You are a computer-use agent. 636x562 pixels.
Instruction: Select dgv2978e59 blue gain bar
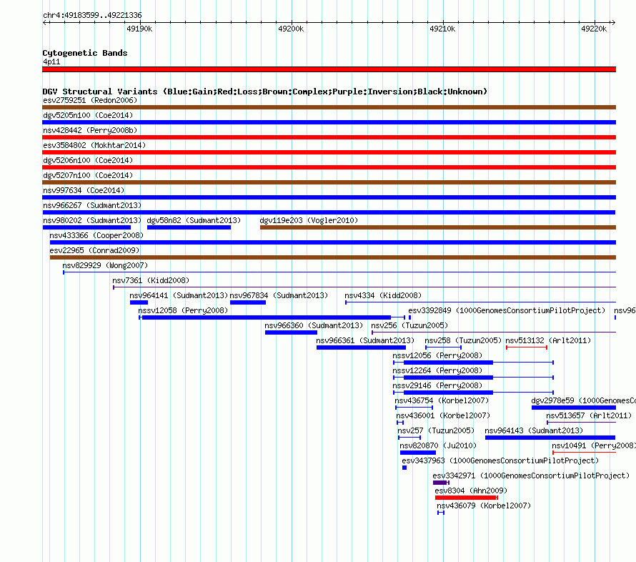pyautogui.click(x=574, y=408)
